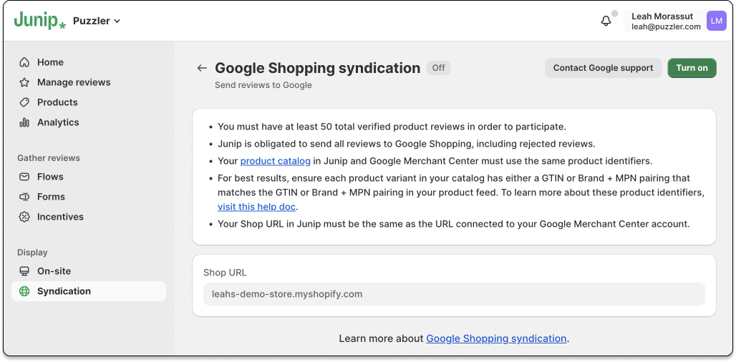Click the Junip logo
736x362 pixels.
pyautogui.click(x=40, y=21)
